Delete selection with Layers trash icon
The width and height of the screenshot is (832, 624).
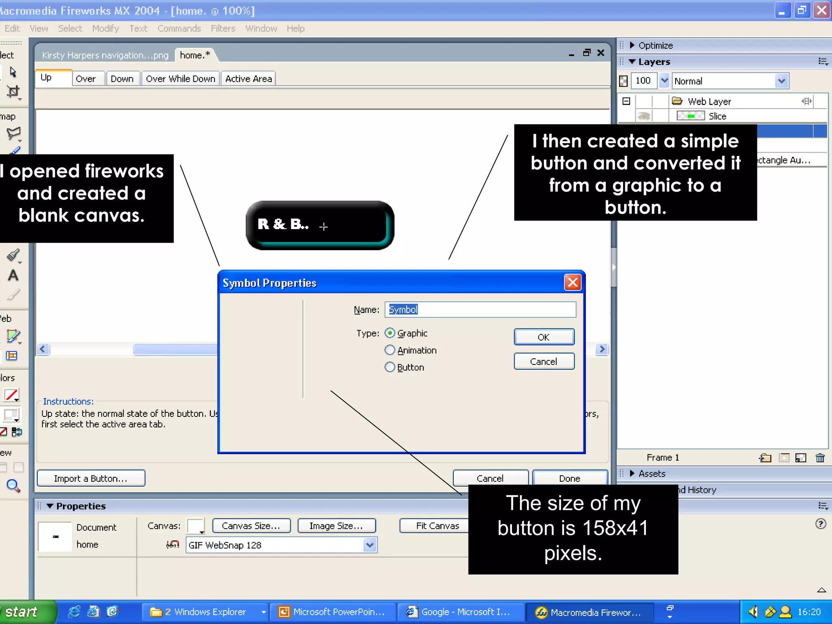point(820,458)
